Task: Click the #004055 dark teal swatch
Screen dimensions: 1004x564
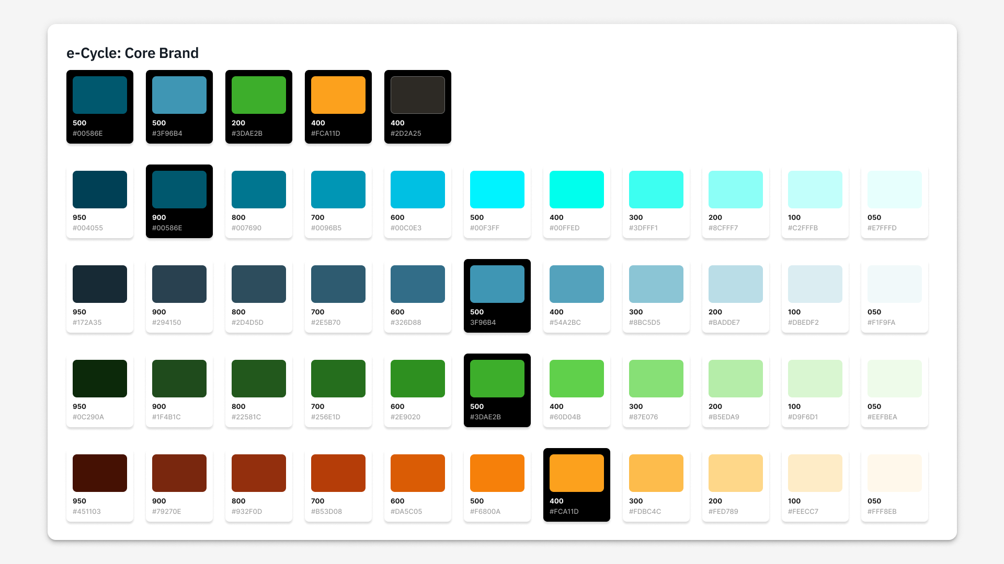Action: coord(100,190)
